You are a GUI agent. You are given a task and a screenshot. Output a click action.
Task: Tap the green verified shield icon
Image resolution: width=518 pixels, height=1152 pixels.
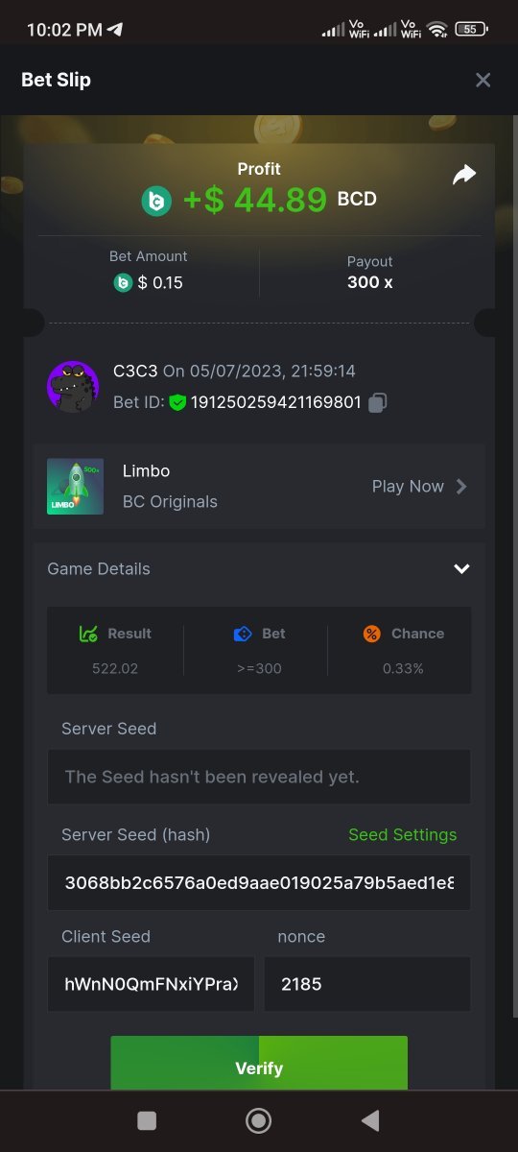177,402
